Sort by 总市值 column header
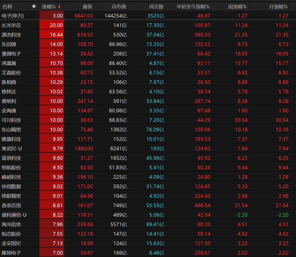This screenshot has width=296, height=257. click(119, 6)
